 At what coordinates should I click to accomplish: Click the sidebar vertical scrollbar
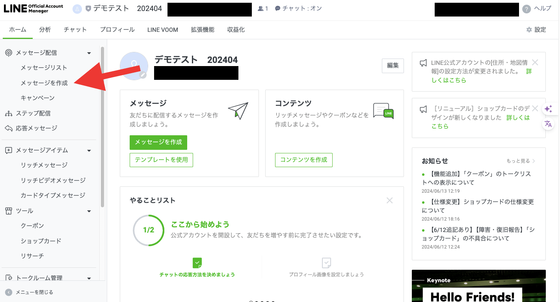(x=102, y=127)
